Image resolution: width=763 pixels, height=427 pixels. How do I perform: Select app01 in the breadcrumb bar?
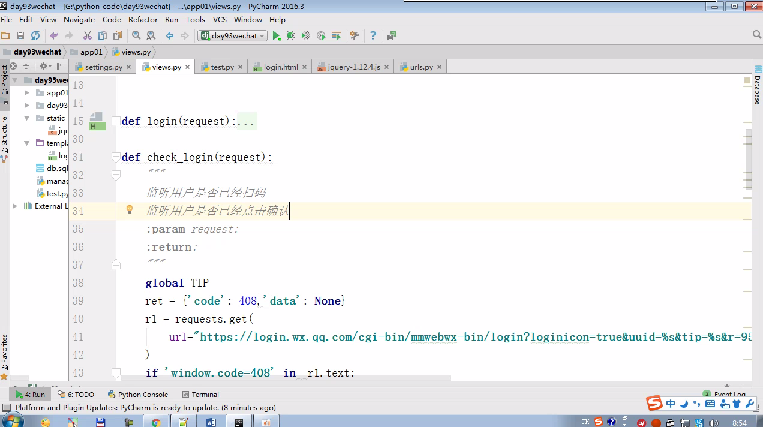coord(87,52)
